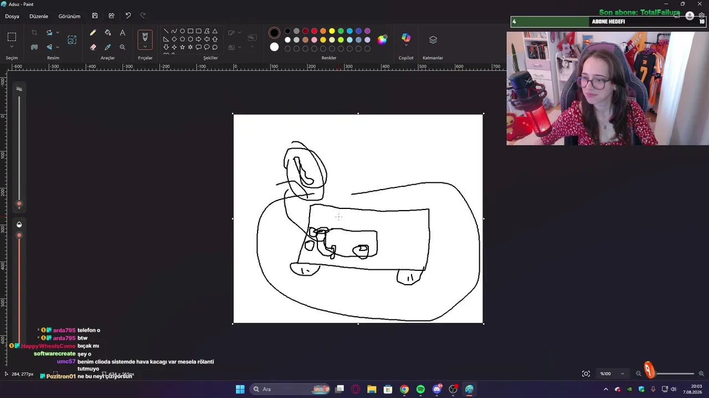Open the Katmanlar layers panel
709x398 pixels.
click(x=433, y=40)
